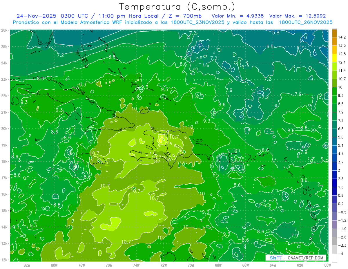Click the 13.5 label on the color scale
Viewport: 348px width, 269px height.
[342, 46]
